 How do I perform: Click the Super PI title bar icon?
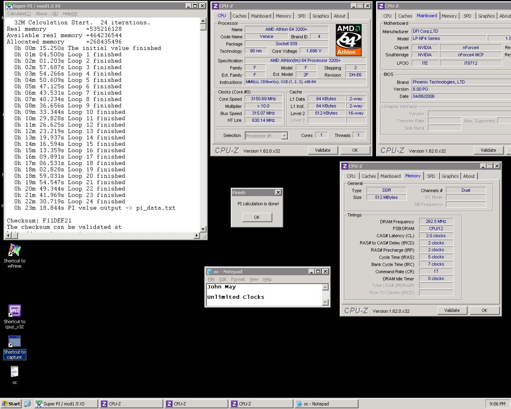pos(8,6)
